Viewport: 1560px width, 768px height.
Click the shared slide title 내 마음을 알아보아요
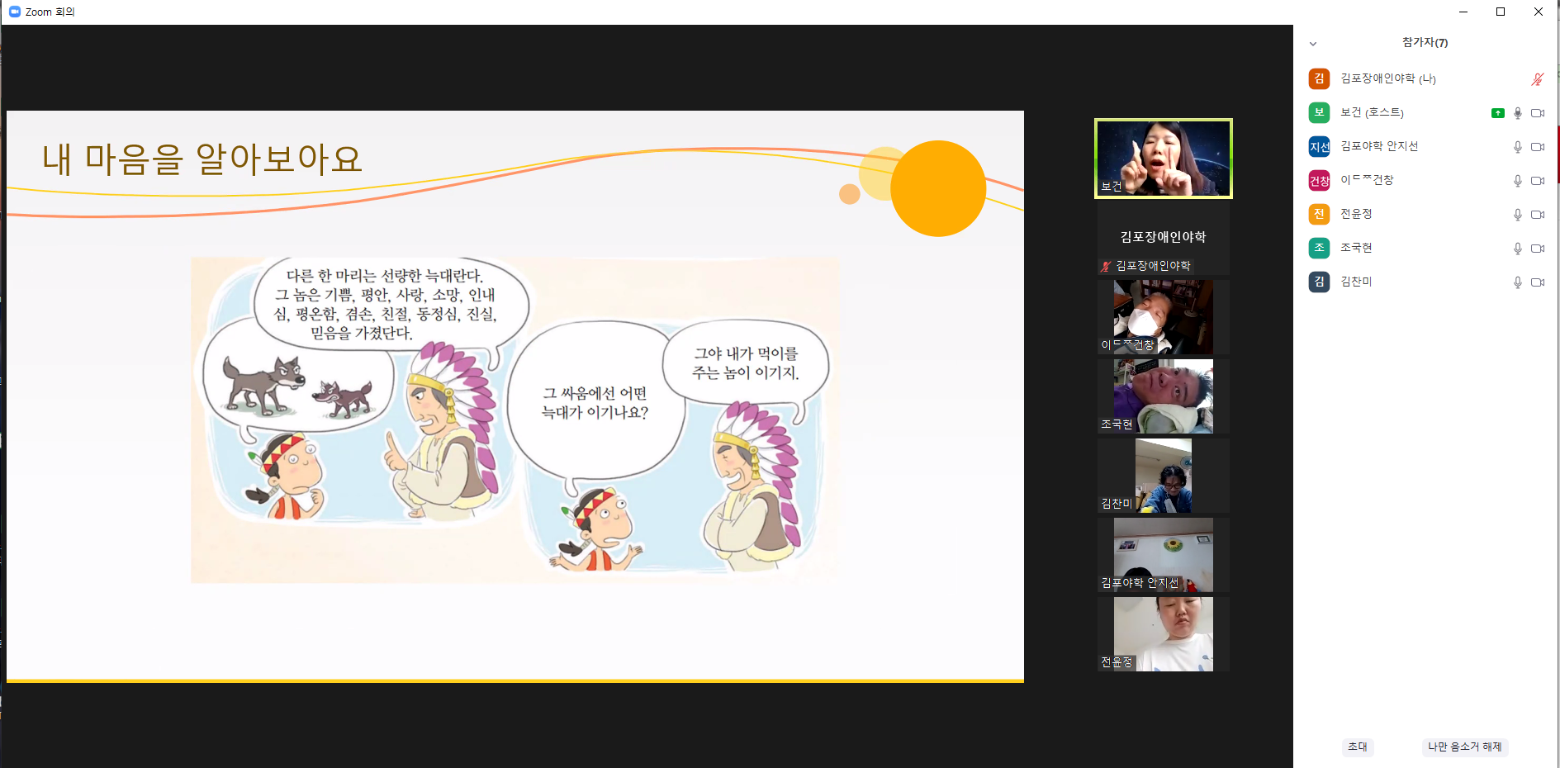(x=202, y=159)
